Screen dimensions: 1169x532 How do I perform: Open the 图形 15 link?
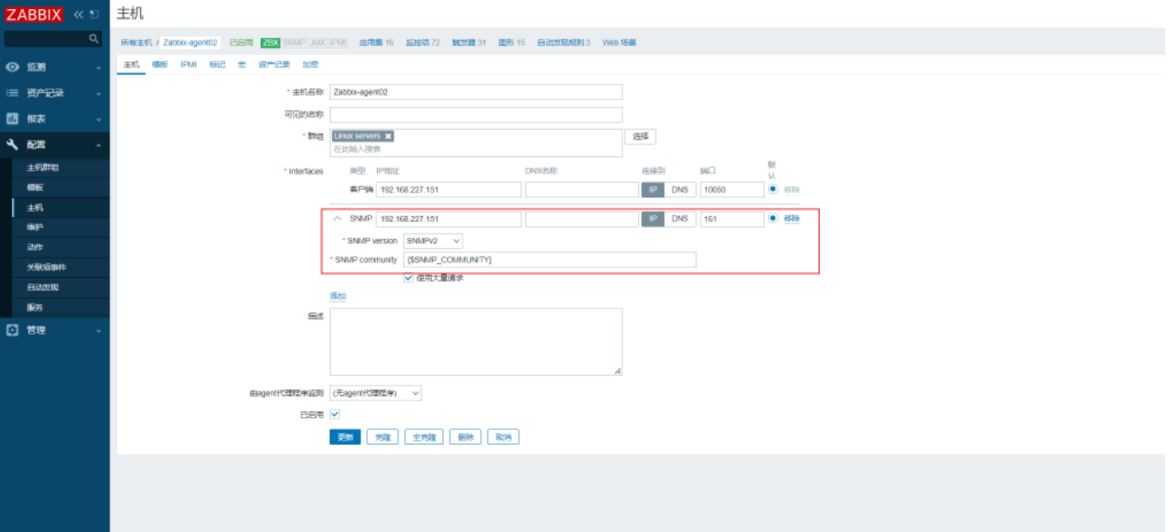click(511, 43)
